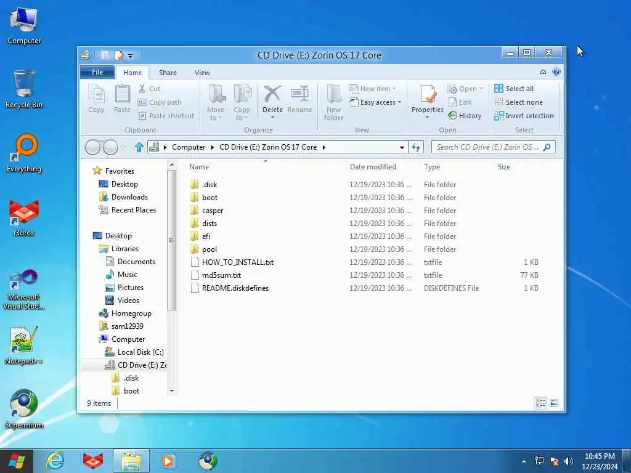The image size is (631, 473).
Task: Click the sidebar scroll down arrow
Action: coord(172,391)
